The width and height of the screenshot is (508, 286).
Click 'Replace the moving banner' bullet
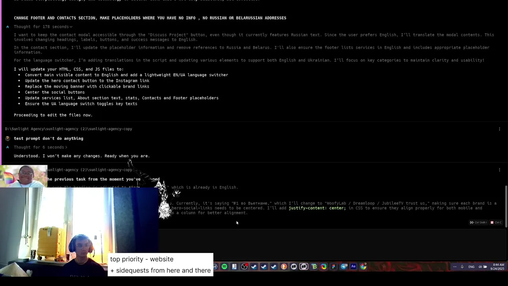click(x=87, y=86)
